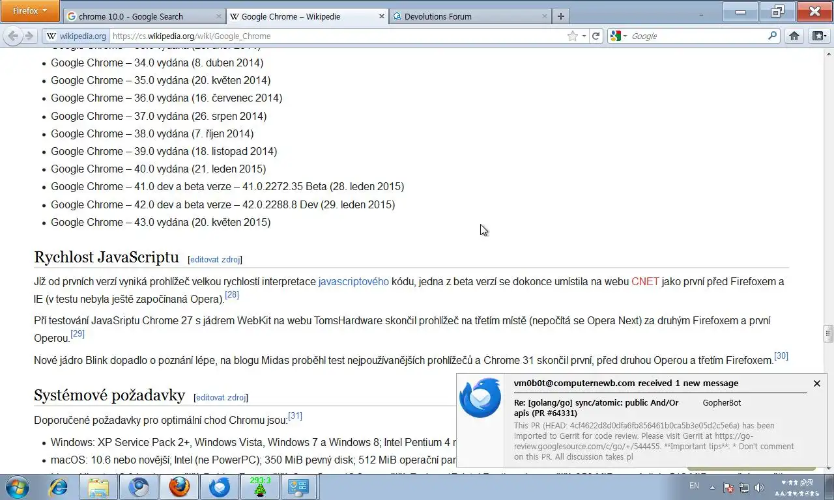Switch to the Devolutions Forum tab
Screen dimensions: 834x500
[469, 16]
